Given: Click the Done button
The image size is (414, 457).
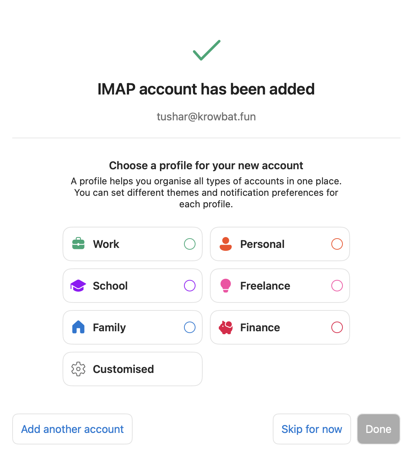Looking at the screenshot, I should point(378,429).
